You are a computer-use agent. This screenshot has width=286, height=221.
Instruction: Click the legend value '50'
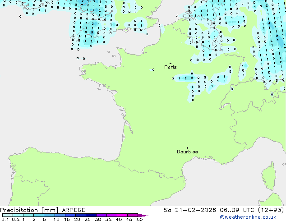[140, 219]
